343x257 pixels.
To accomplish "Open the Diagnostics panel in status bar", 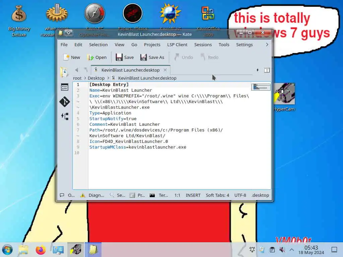I will pyautogui.click(x=92, y=195).
